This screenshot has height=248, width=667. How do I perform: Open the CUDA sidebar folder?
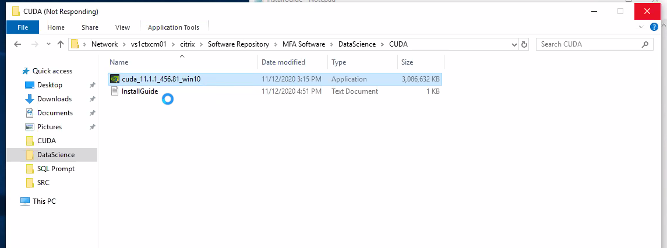pyautogui.click(x=47, y=141)
